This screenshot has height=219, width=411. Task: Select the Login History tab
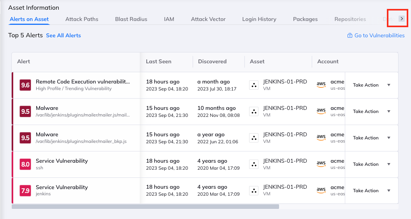(x=259, y=19)
